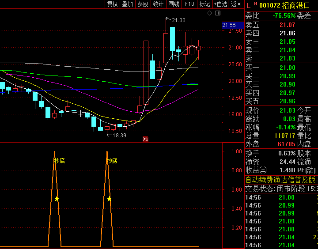Click the 返回 back button
Image resolution: width=318 pixels, height=249 pixels.
click(x=237, y=4)
